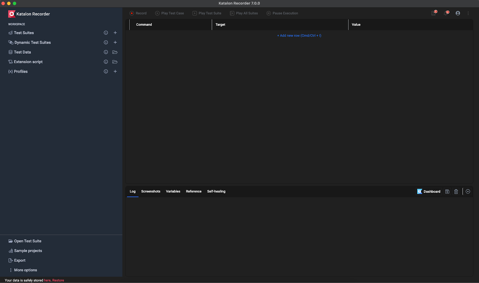Switch to the Self-healing tab

coord(216,191)
